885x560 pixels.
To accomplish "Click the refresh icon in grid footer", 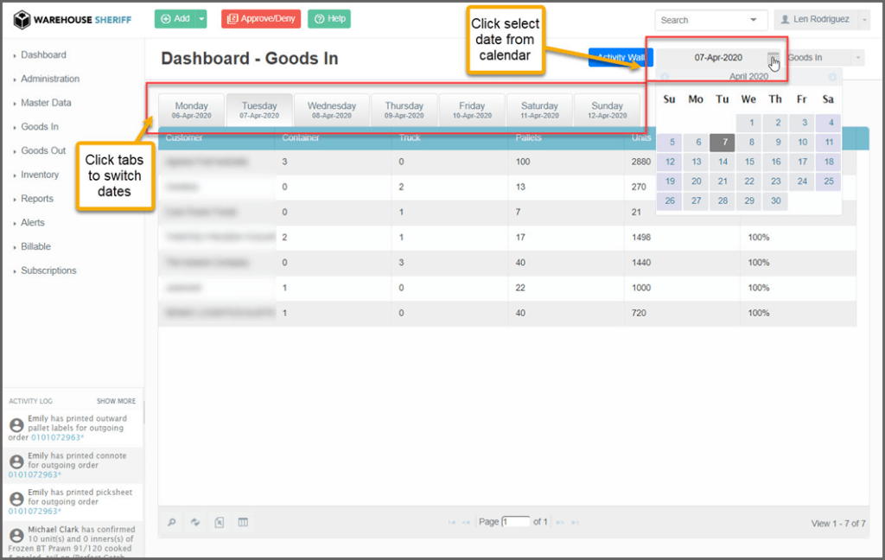I will pyautogui.click(x=195, y=522).
